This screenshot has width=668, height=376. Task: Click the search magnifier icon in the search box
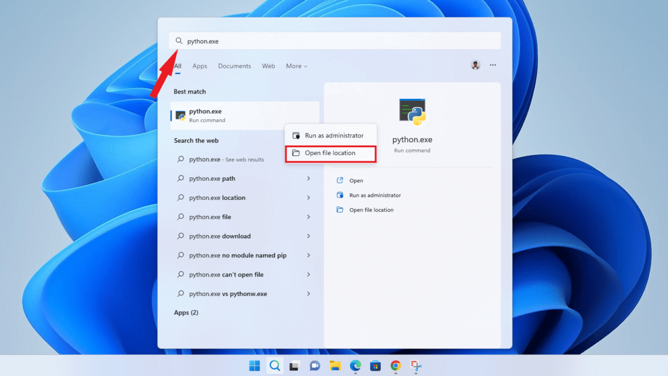[179, 40]
